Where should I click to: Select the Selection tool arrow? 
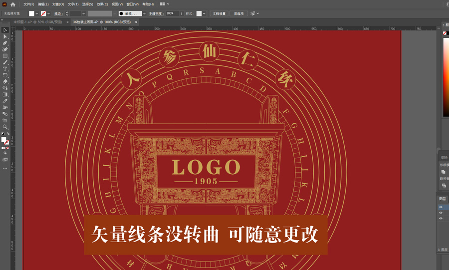5,30
